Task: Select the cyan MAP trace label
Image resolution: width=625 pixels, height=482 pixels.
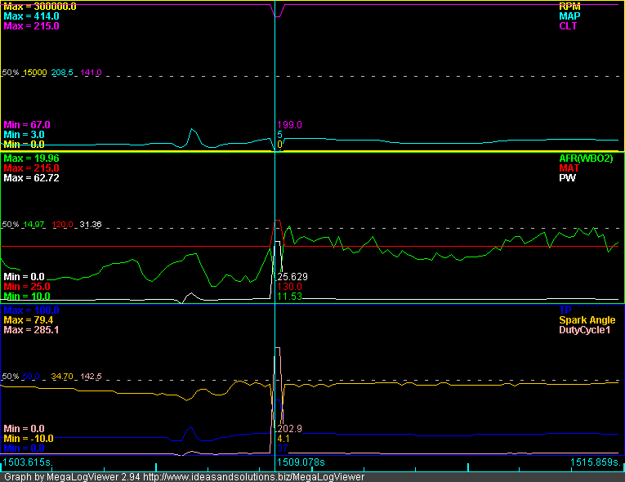Action: (x=568, y=16)
